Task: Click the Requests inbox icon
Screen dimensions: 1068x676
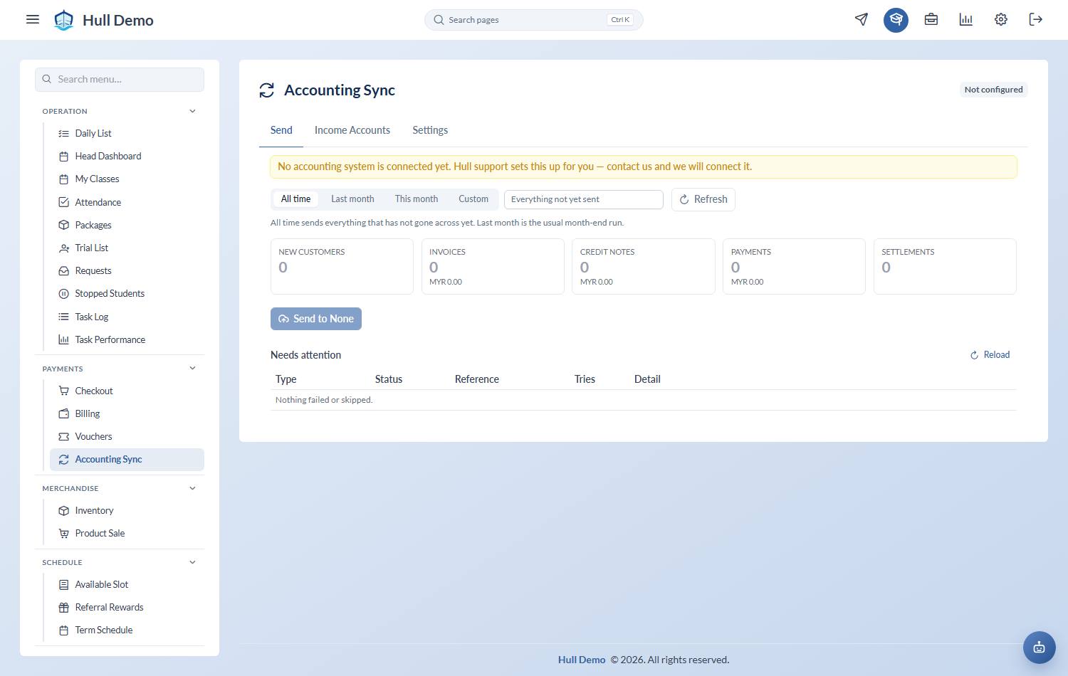Action: pyautogui.click(x=63, y=270)
